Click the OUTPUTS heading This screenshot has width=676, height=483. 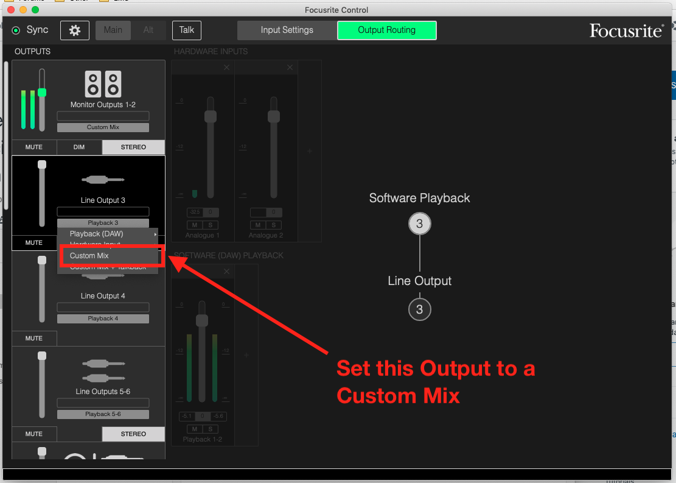(32, 51)
